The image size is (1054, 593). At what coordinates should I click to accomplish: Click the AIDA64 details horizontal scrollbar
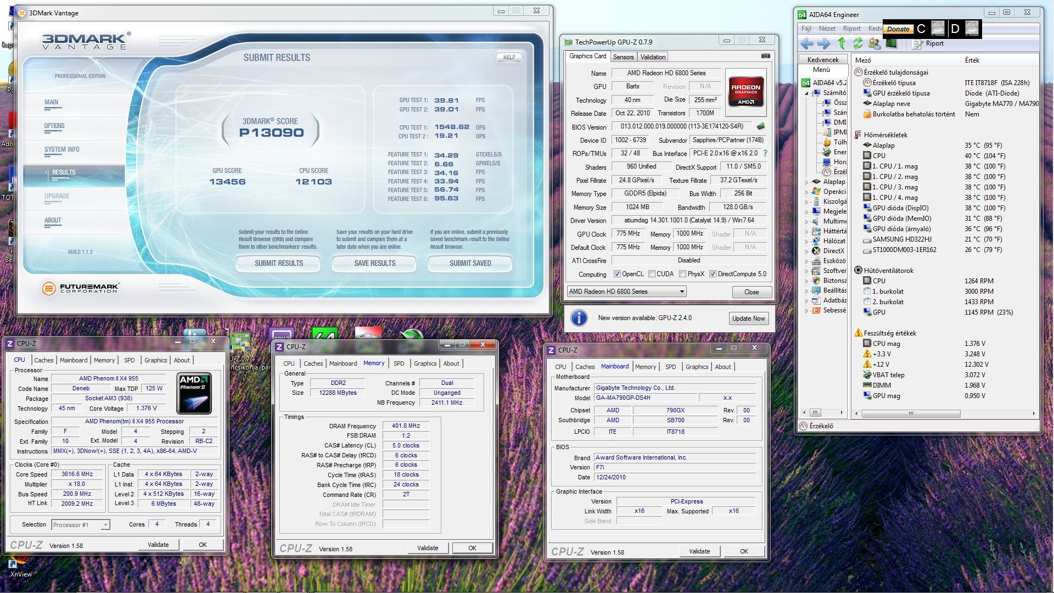944,413
